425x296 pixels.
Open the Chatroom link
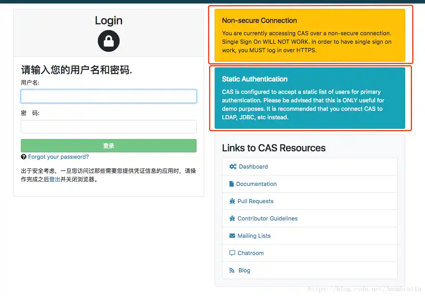(x=250, y=253)
